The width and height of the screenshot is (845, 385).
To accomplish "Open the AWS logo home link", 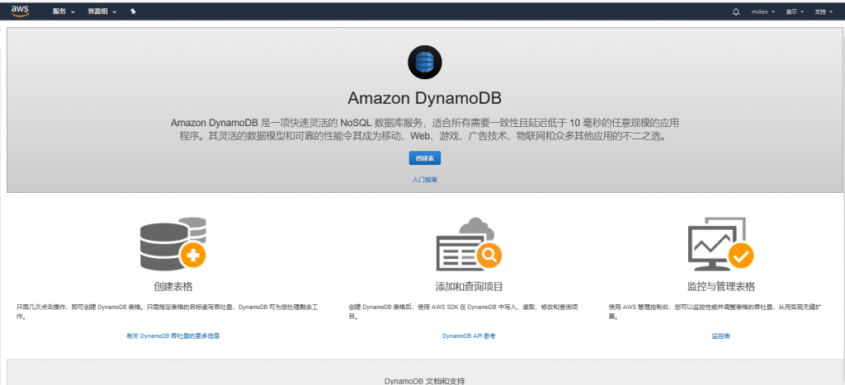I will (x=20, y=11).
